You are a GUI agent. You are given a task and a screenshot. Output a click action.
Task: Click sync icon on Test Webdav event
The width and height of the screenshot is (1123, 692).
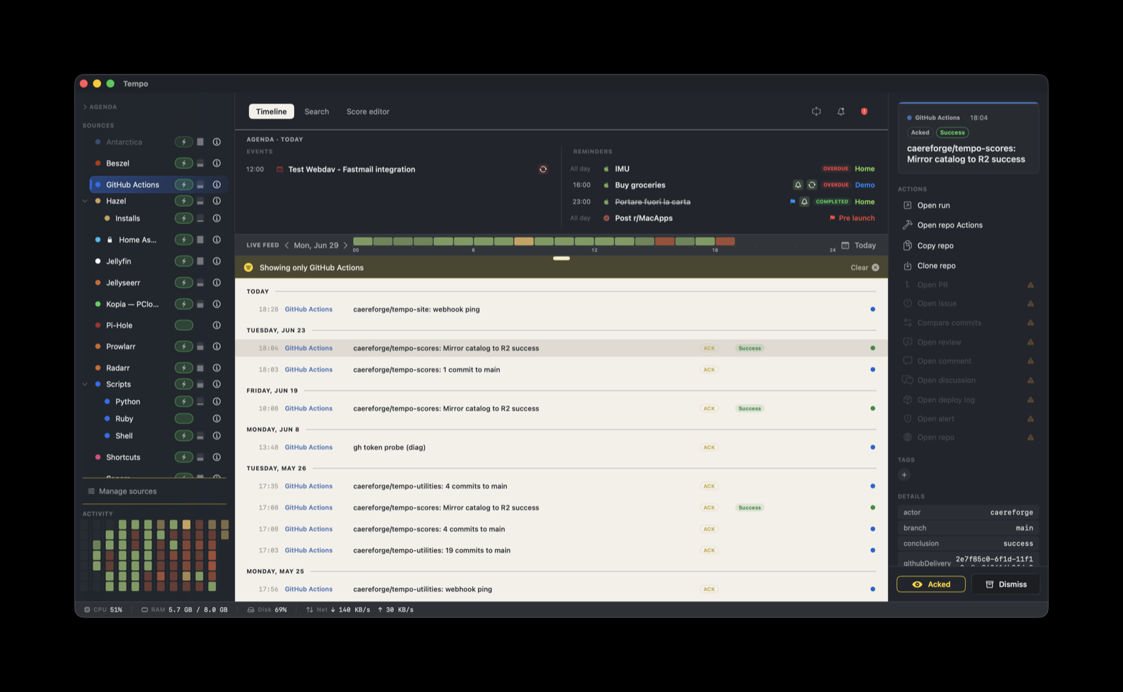543,169
